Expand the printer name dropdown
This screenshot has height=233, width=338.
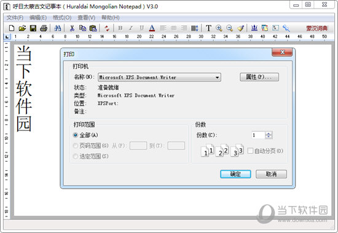pyautogui.click(x=217, y=77)
